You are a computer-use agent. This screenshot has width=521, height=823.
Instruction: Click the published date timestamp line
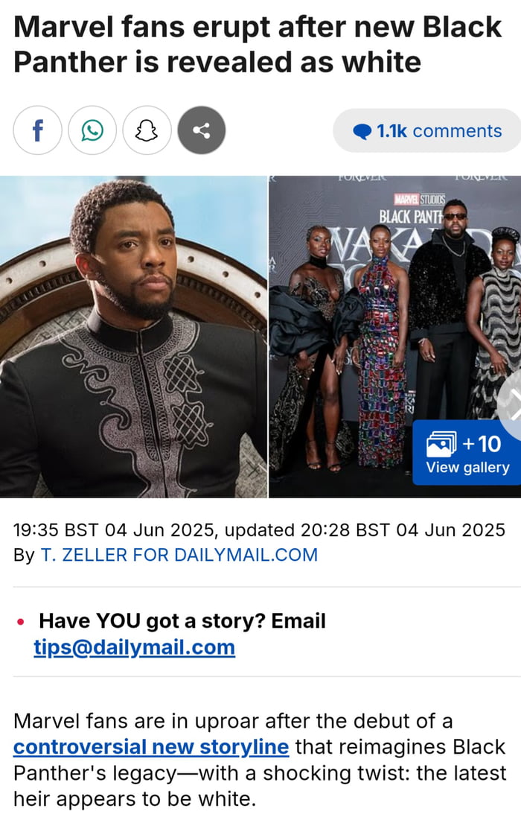pyautogui.click(x=259, y=530)
